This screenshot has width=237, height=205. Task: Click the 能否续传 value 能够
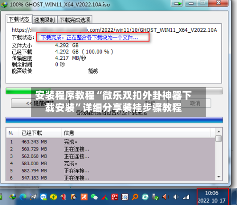click(x=93, y=71)
